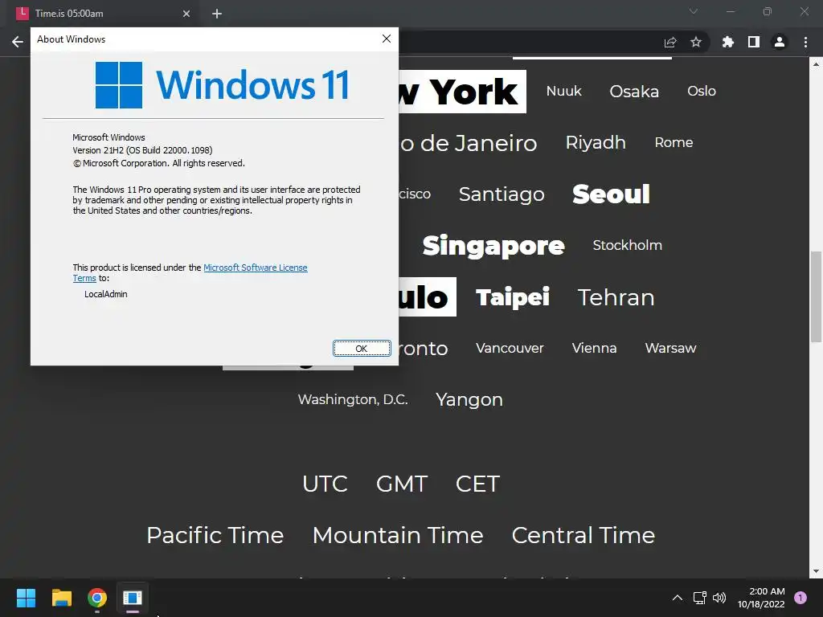Open the Tehran time link

pyautogui.click(x=616, y=297)
